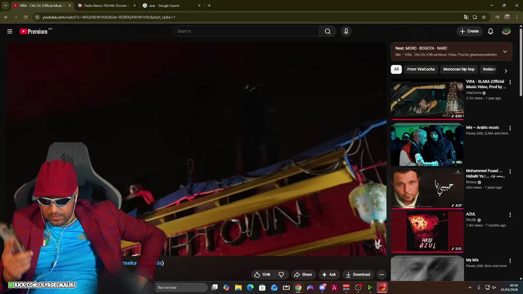The height and width of the screenshot is (294, 523).
Task: Play the Mohammed Fouad Habebi Ya thumbnail
Action: point(427,188)
